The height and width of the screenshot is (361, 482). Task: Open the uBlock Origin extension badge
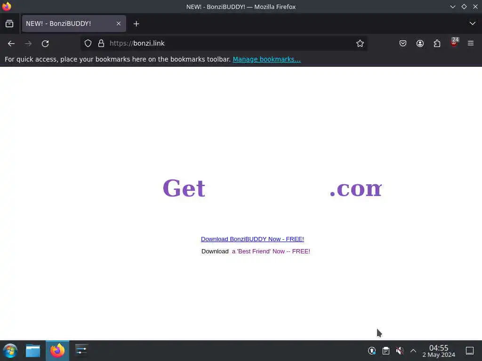[454, 43]
